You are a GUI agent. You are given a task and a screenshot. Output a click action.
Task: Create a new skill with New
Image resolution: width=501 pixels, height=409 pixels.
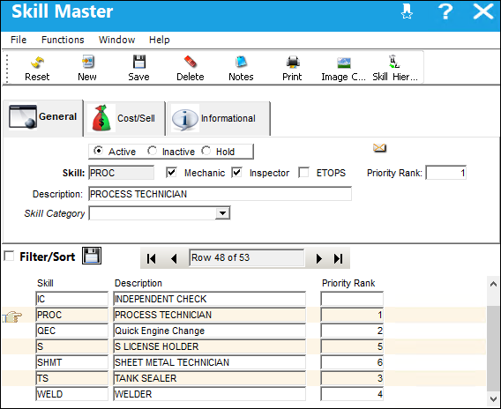pyautogui.click(x=87, y=68)
